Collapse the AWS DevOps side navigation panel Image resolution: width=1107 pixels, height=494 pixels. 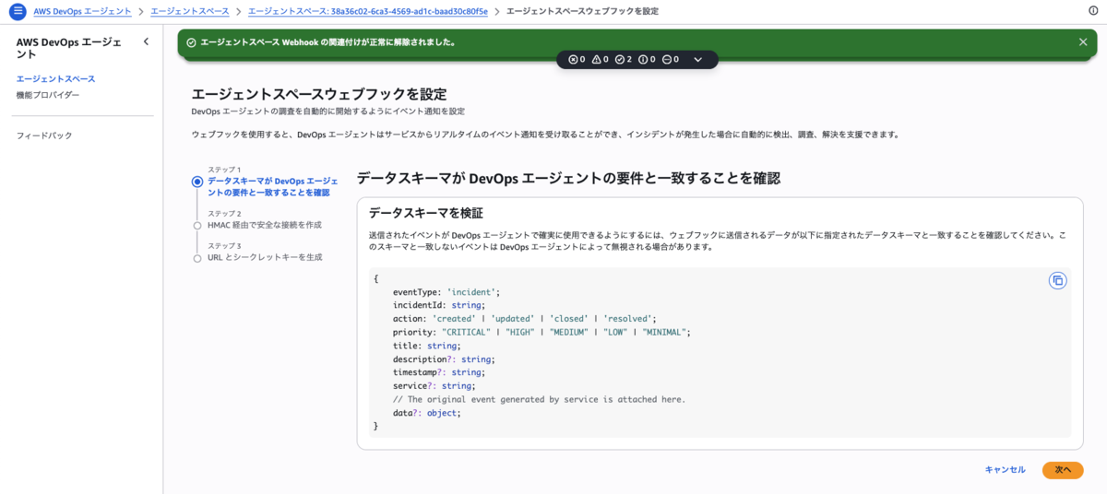146,41
